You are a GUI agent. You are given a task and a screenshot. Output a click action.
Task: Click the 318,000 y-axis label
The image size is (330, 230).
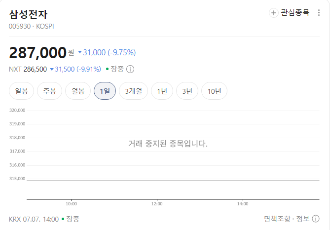[17, 138]
